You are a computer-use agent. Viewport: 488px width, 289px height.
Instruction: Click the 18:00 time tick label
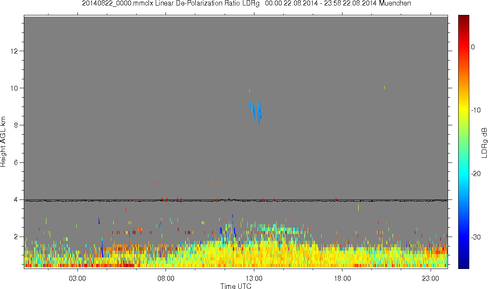tap(342, 278)
